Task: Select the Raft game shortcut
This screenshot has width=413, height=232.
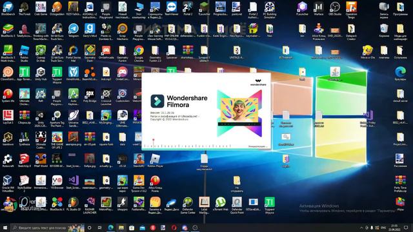Action: pyautogui.click(x=41, y=95)
